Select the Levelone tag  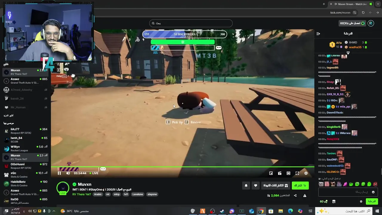138,194
